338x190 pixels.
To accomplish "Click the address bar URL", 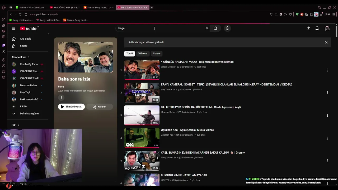I will pos(44,14).
